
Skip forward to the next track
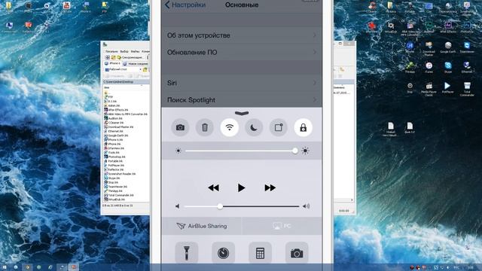[270, 187]
